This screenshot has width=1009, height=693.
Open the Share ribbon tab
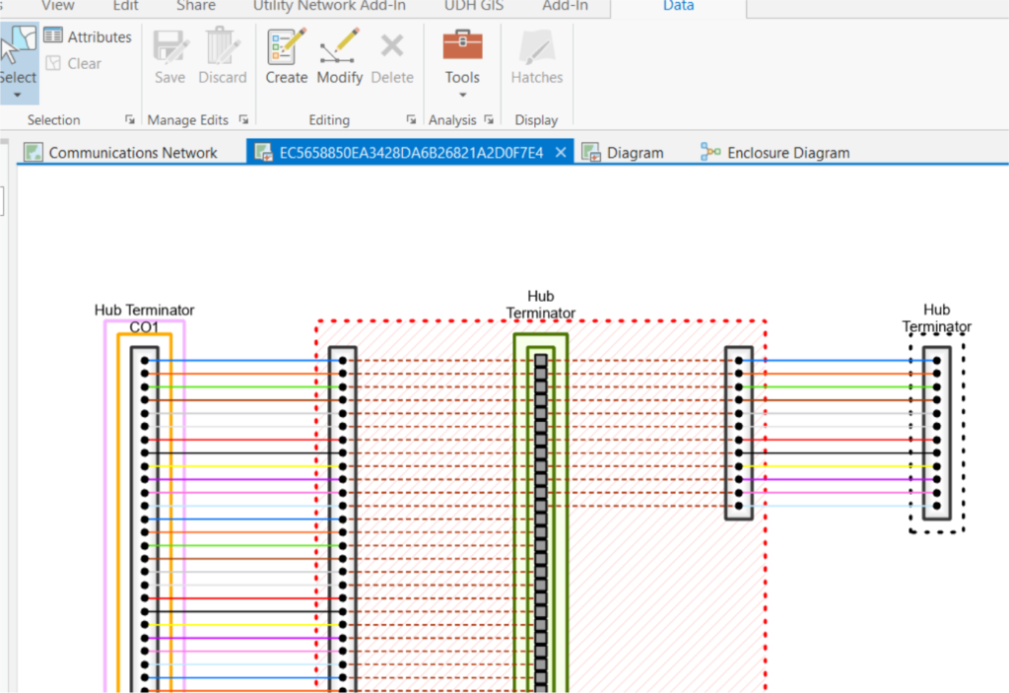(x=196, y=6)
